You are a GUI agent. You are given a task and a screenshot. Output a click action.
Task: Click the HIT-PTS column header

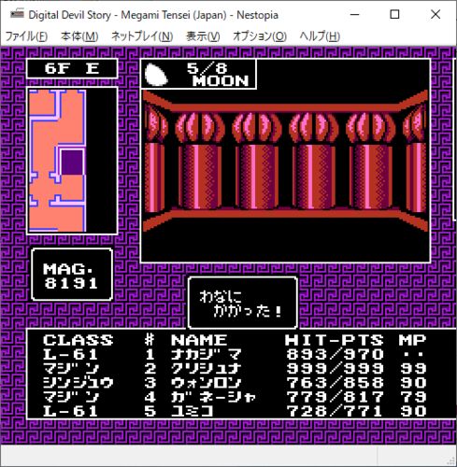(x=335, y=340)
